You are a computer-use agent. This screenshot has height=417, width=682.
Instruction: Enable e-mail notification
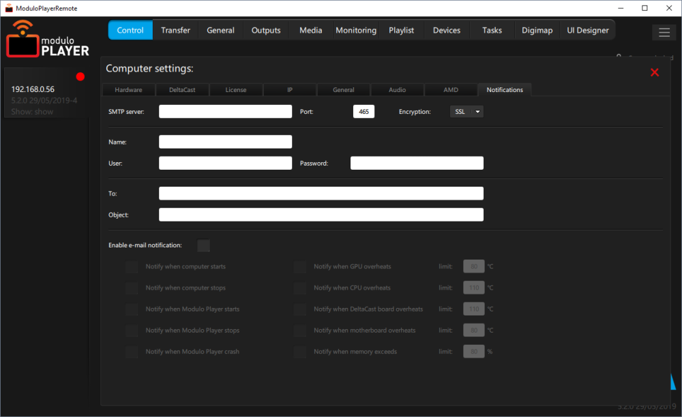[x=203, y=245]
